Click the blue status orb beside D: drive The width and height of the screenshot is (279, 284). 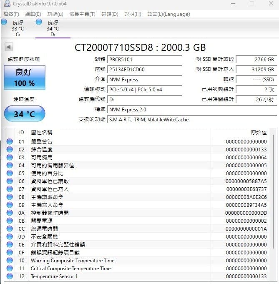click(x=39, y=22)
